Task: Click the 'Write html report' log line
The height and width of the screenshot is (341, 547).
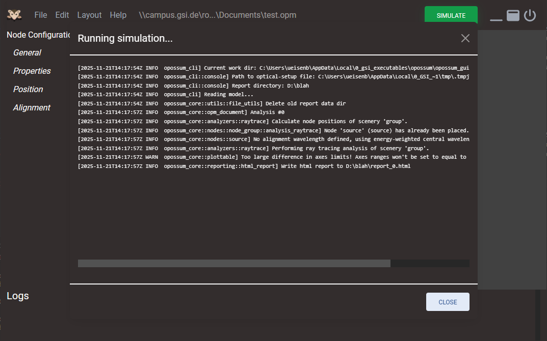Action: (244, 166)
